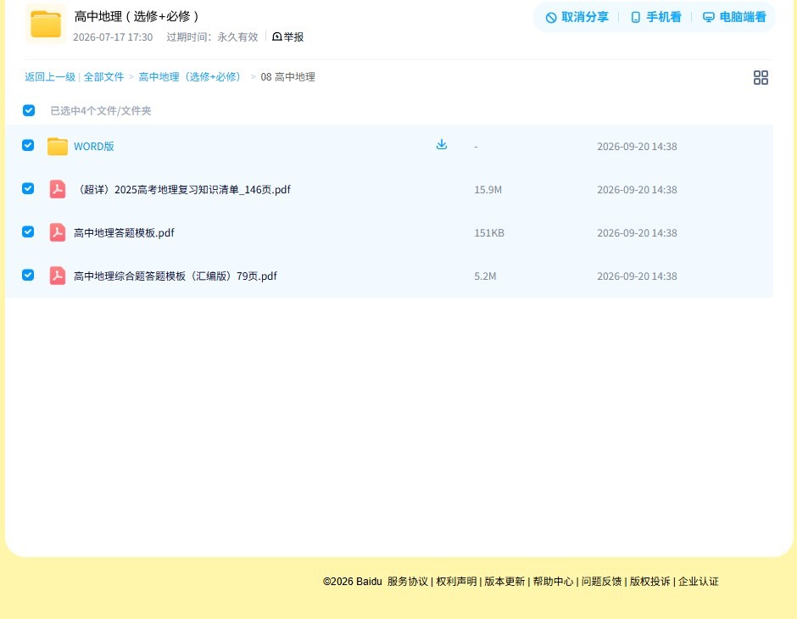Click the 151KB file size value
This screenshot has height=619, width=797.
tap(489, 232)
